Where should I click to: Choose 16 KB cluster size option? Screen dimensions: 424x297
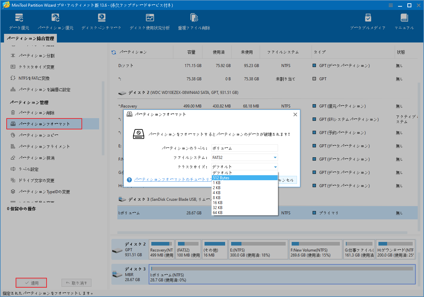coord(245,203)
